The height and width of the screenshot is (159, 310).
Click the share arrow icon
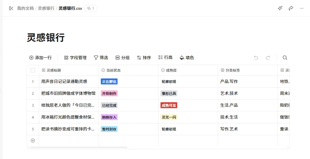pyautogui.click(x=291, y=8)
